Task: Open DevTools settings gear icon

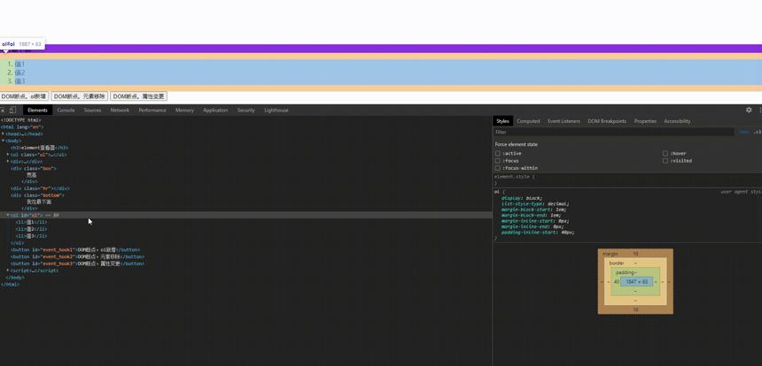Action: [x=749, y=110]
